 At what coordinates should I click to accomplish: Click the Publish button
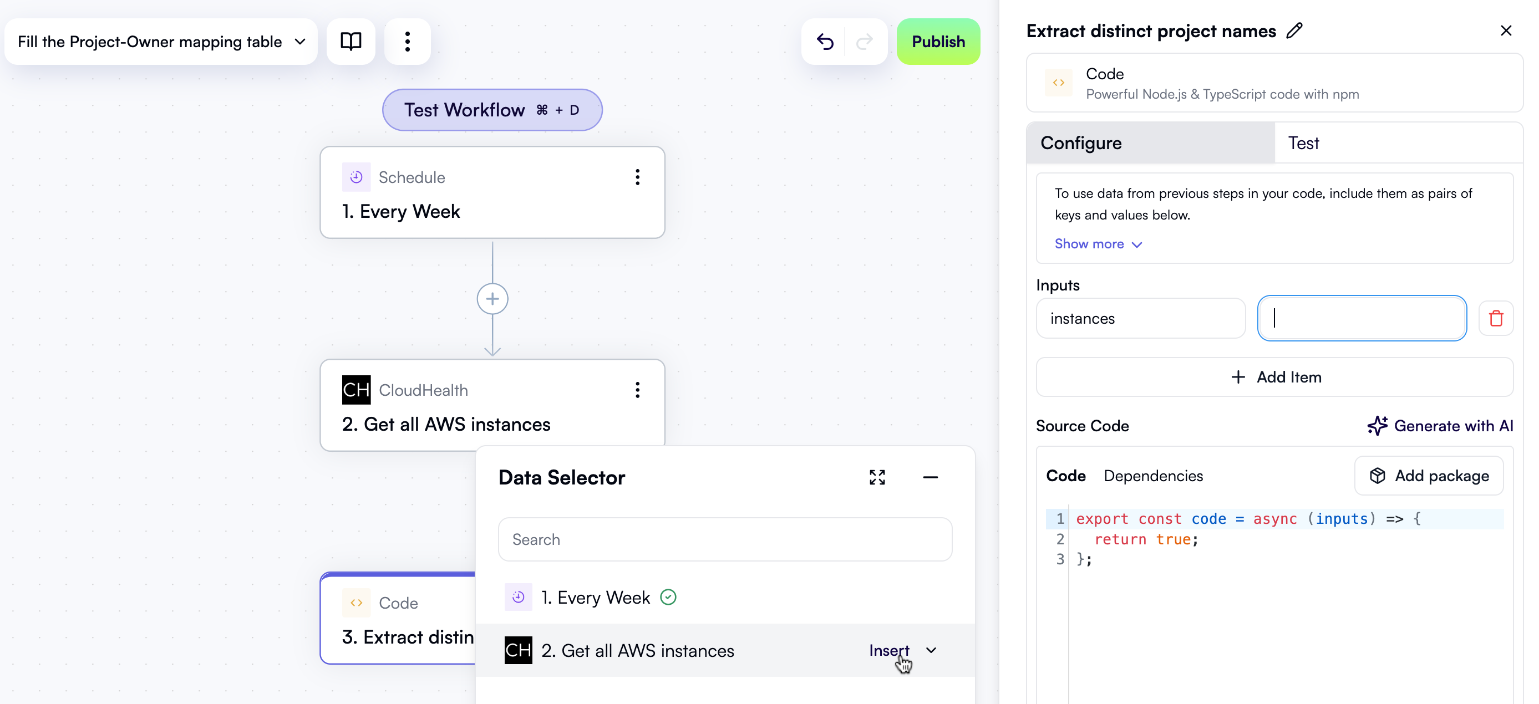937,41
